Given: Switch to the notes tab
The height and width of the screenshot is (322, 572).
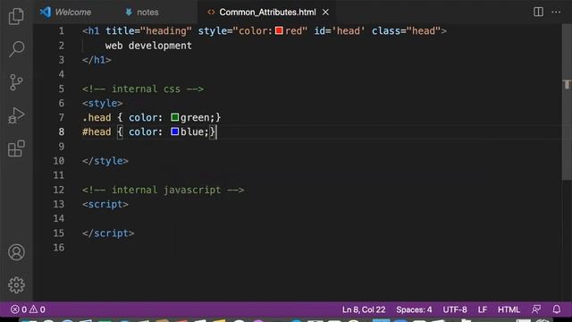Looking at the screenshot, I should tap(147, 12).
